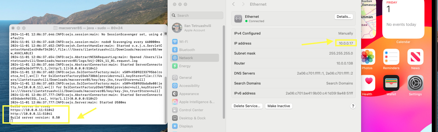Click 'Build server version: 8.50' in Terminal
The width and height of the screenshot is (438, 132).
pyautogui.click(x=35, y=117)
